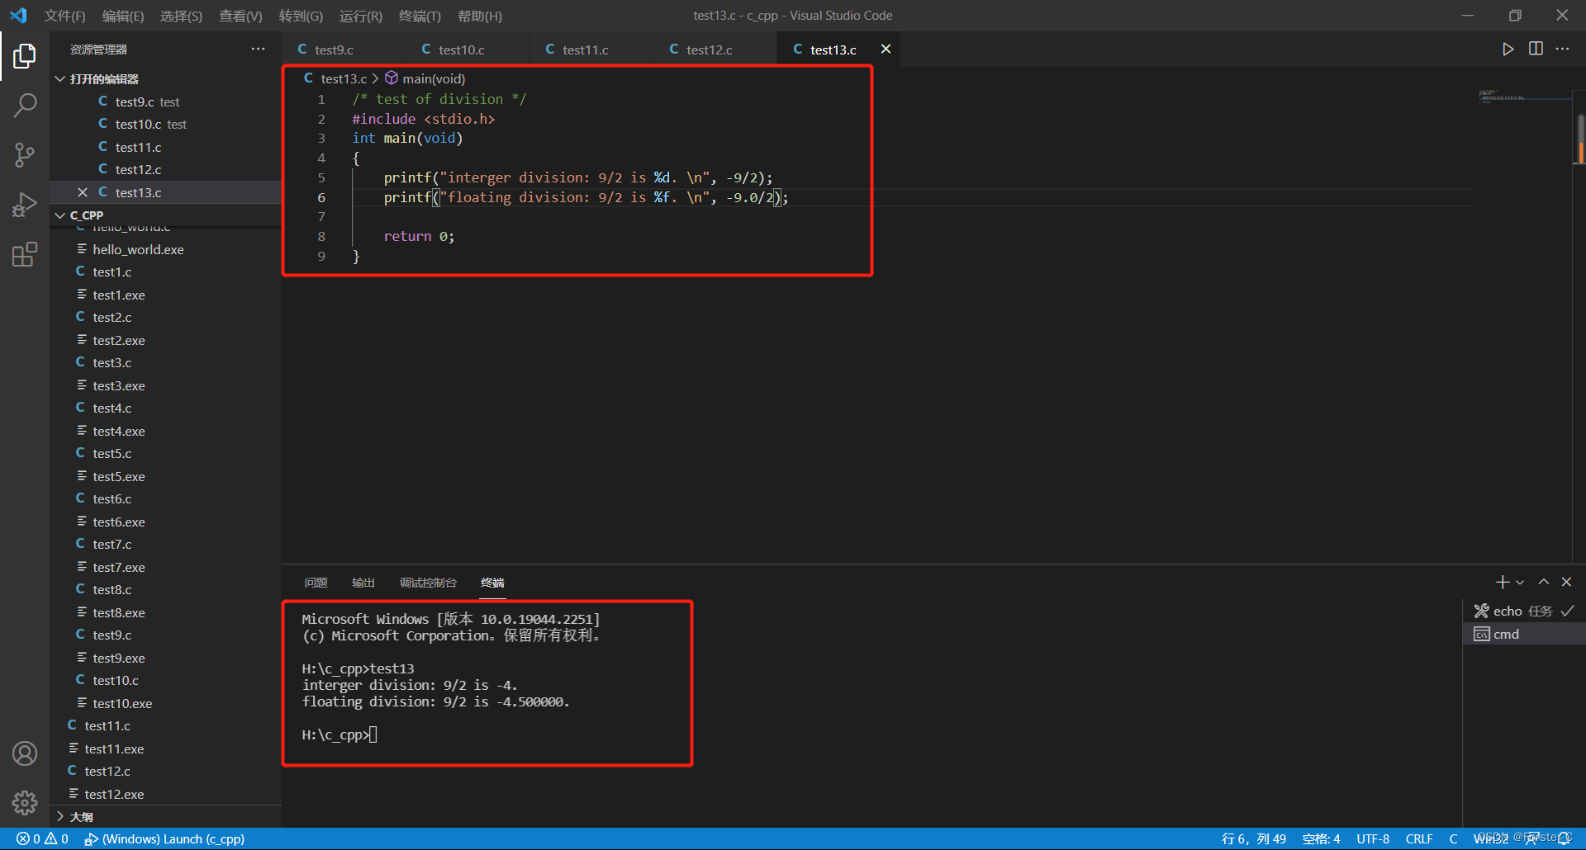The height and width of the screenshot is (850, 1586).
Task: Open the Selection menu
Action: pyautogui.click(x=181, y=16)
